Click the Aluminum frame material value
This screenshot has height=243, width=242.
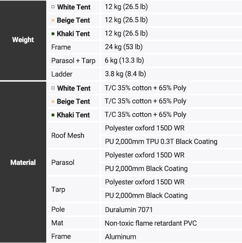(120, 237)
